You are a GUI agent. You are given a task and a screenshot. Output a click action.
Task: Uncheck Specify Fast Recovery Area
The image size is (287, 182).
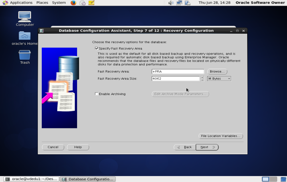coord(96,48)
